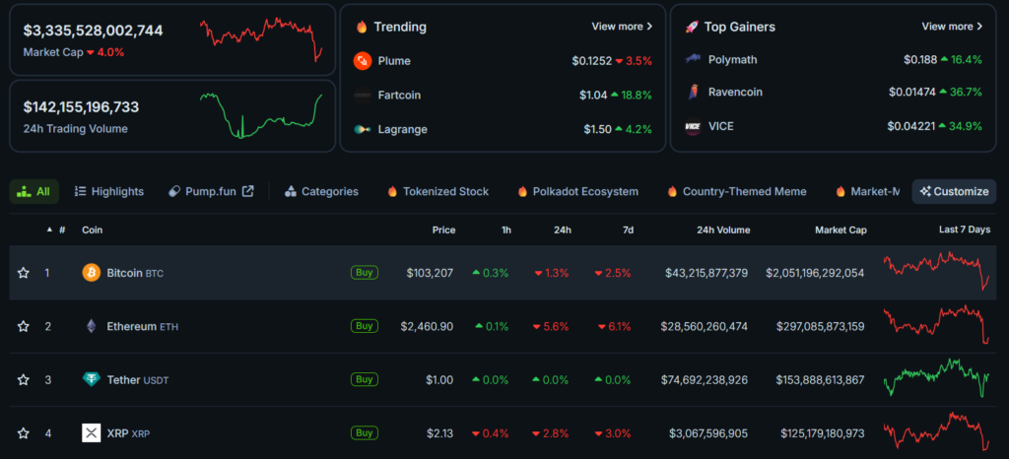The width and height of the screenshot is (1009, 459).
Task: Click the Tether coin logo icon
Action: point(92,379)
